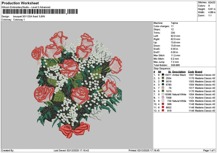Click the black swatch in stop row 1

click(x=163, y=75)
